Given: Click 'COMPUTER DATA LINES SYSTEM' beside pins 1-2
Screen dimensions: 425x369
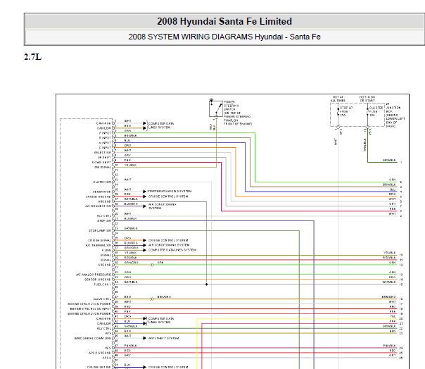Looking at the screenshot, I should pyautogui.click(x=161, y=125).
